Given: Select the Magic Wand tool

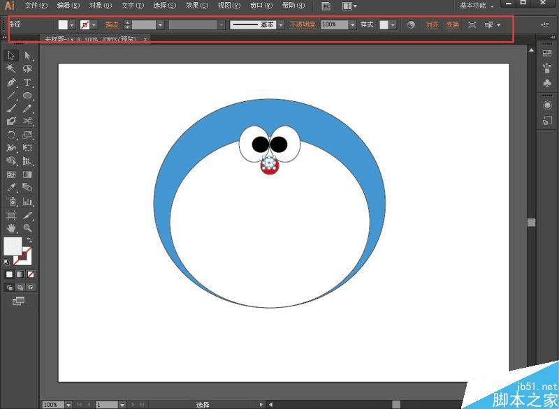Looking at the screenshot, I should 11,68.
